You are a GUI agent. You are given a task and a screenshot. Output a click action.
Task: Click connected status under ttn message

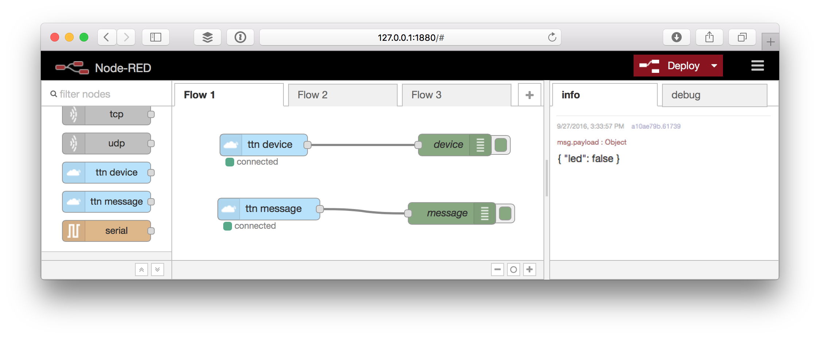point(250,226)
